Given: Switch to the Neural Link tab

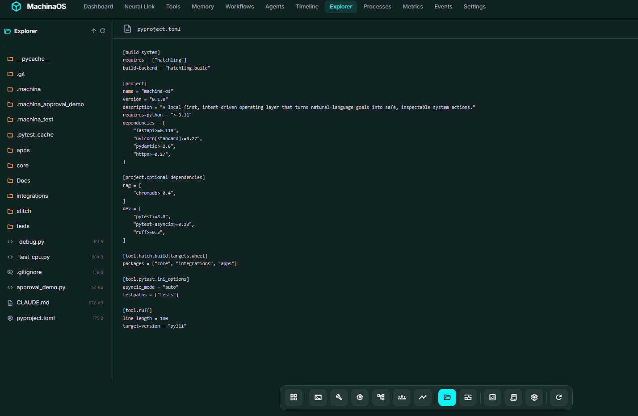Looking at the screenshot, I should 139,7.
